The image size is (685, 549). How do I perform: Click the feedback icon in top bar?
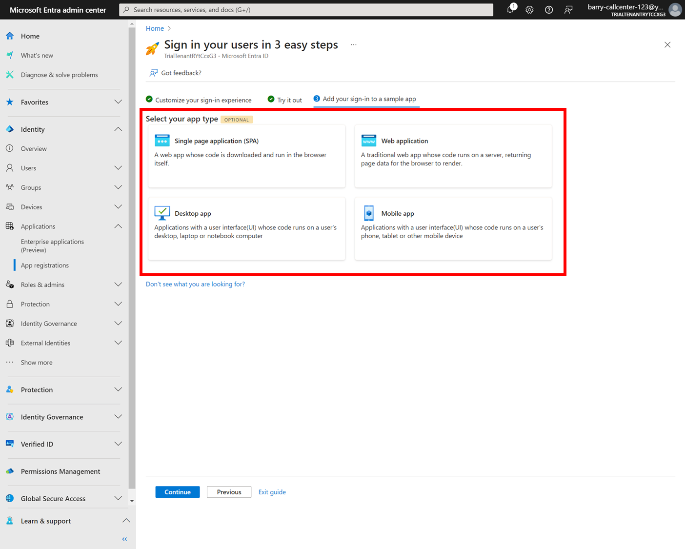coord(568,10)
